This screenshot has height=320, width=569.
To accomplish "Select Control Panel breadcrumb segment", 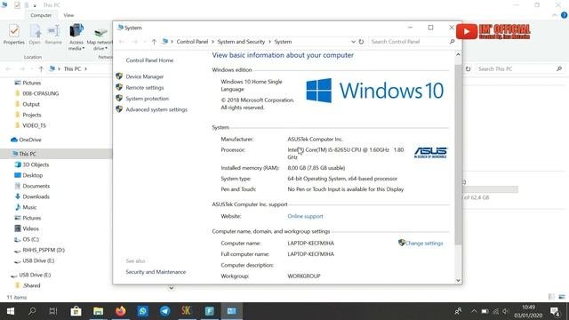I will pyautogui.click(x=192, y=42).
